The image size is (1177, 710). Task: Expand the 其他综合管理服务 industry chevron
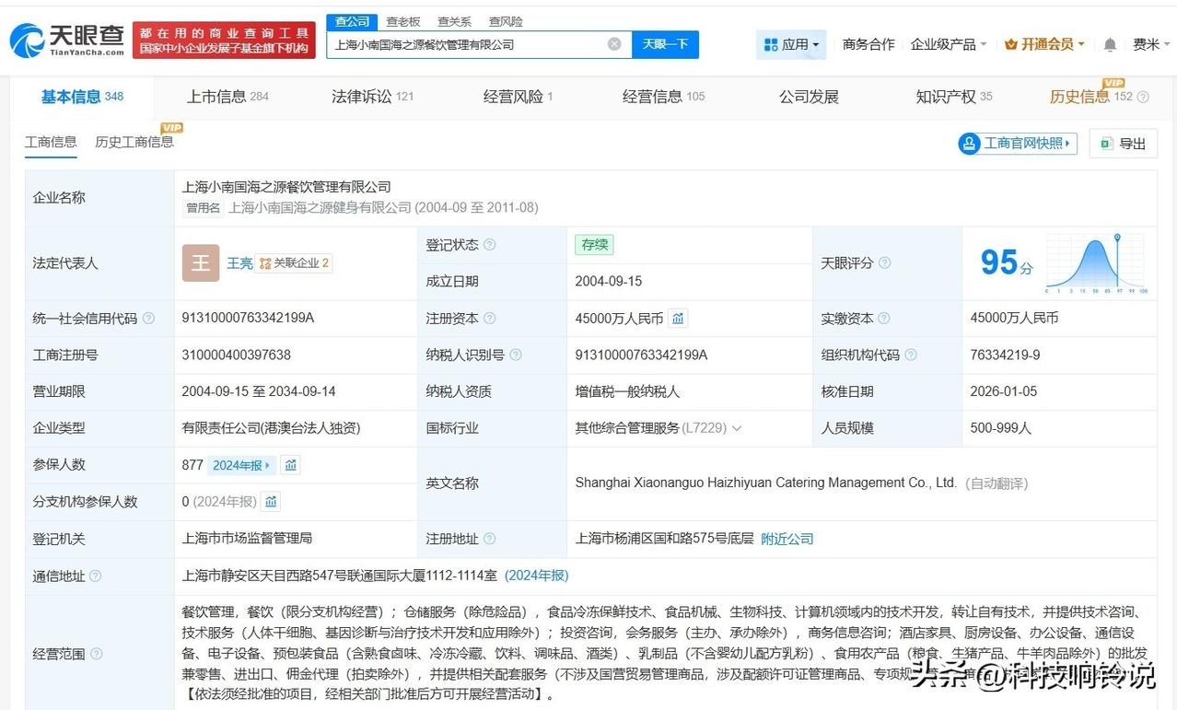[736, 428]
